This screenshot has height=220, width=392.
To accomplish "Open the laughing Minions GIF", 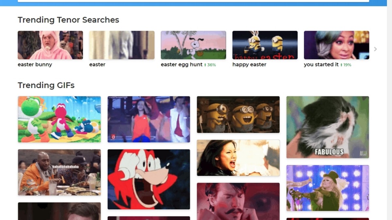I will pos(238,114).
